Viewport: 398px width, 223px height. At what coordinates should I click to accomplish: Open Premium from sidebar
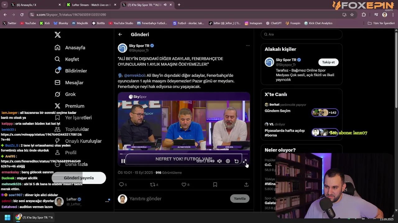pyautogui.click(x=69, y=106)
